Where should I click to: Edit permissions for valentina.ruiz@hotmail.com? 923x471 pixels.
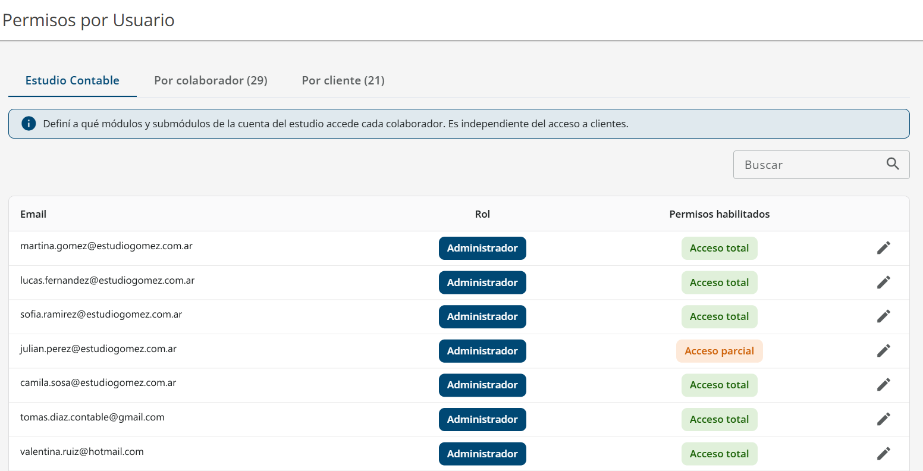pos(884,454)
